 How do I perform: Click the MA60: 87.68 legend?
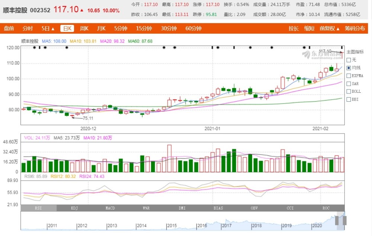140,41
